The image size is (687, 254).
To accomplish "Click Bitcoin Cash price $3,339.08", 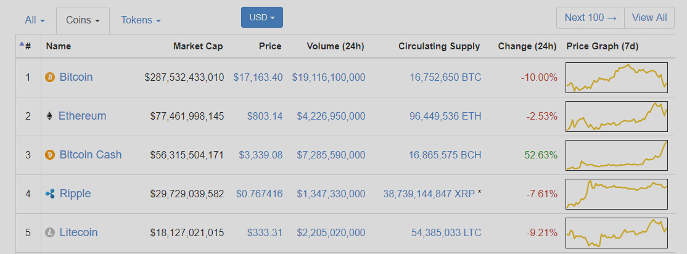I will click(261, 155).
